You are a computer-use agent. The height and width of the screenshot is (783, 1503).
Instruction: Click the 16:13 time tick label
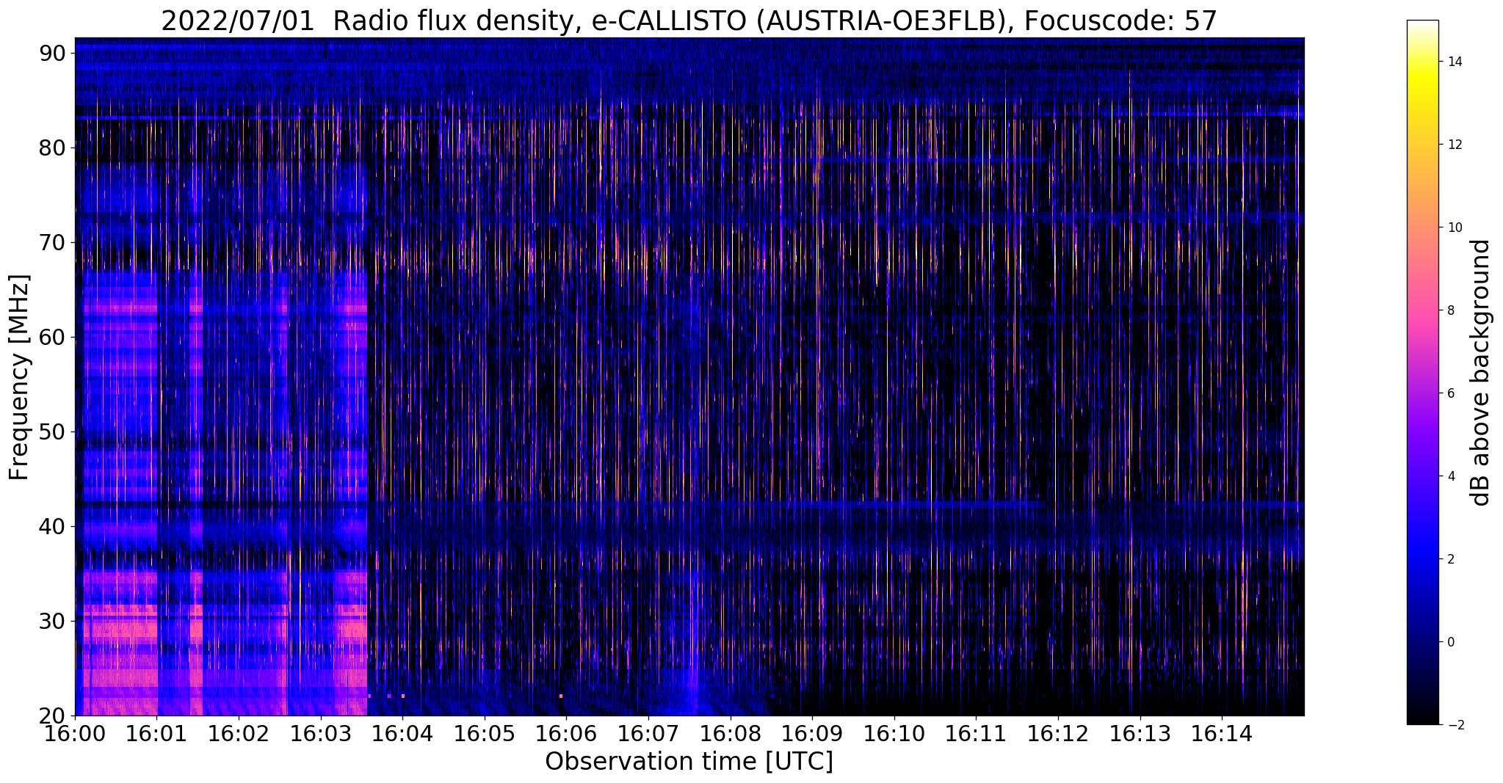(x=1140, y=733)
